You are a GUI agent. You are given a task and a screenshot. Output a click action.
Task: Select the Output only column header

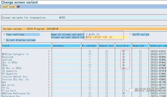coord(106,46)
